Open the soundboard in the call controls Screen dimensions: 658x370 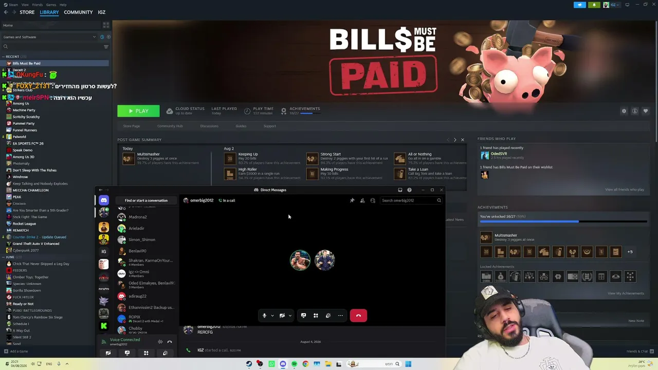click(328, 316)
